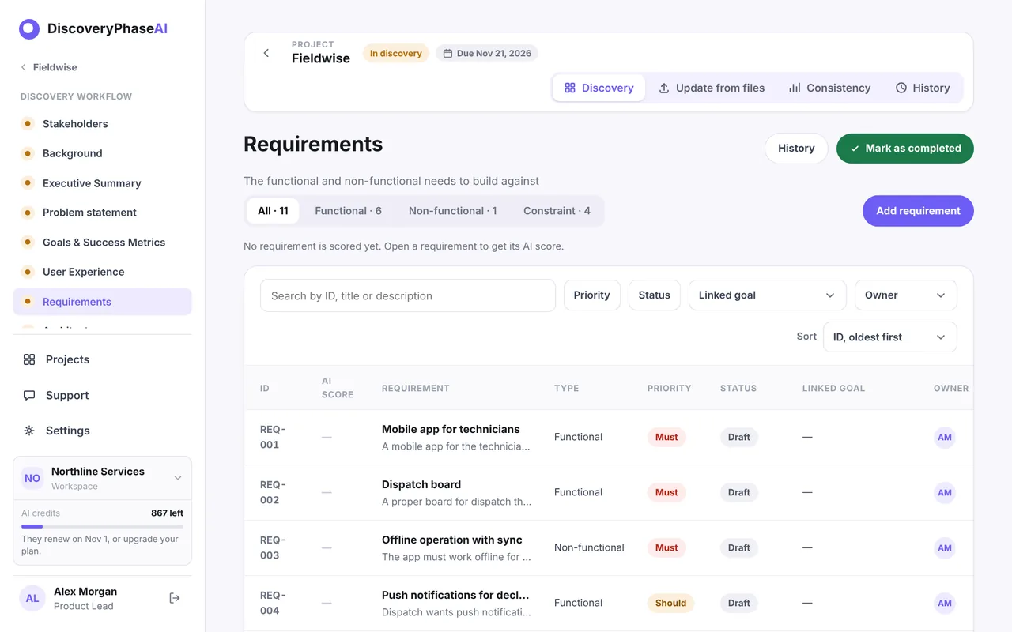Switch to the Consistency tab
Viewport: 1012px width, 632px height.
[829, 88]
